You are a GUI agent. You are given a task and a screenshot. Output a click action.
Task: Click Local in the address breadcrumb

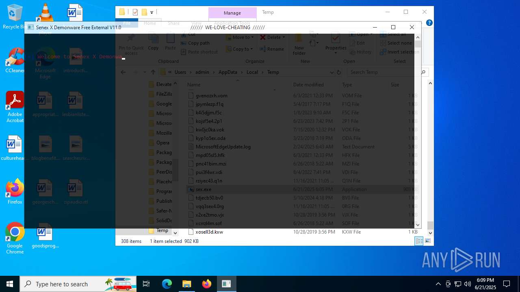pyautogui.click(x=252, y=72)
